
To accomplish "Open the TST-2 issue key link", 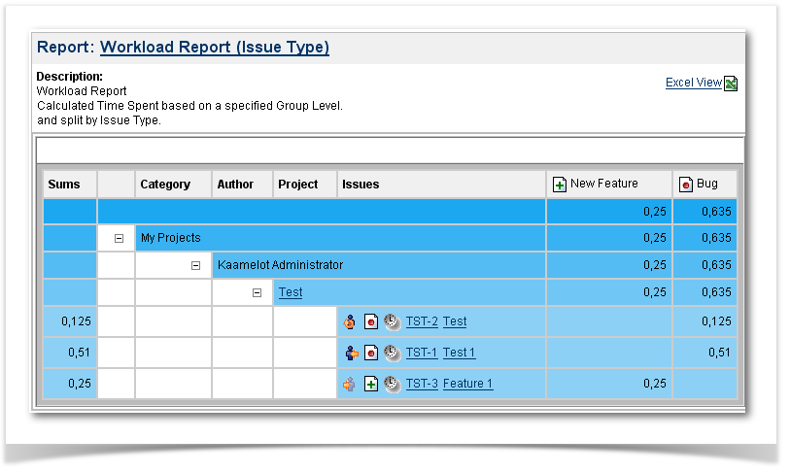I will [421, 321].
